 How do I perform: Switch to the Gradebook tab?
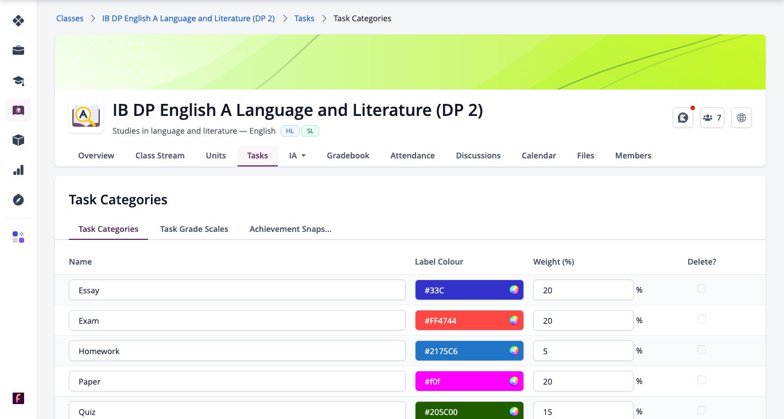coord(348,156)
